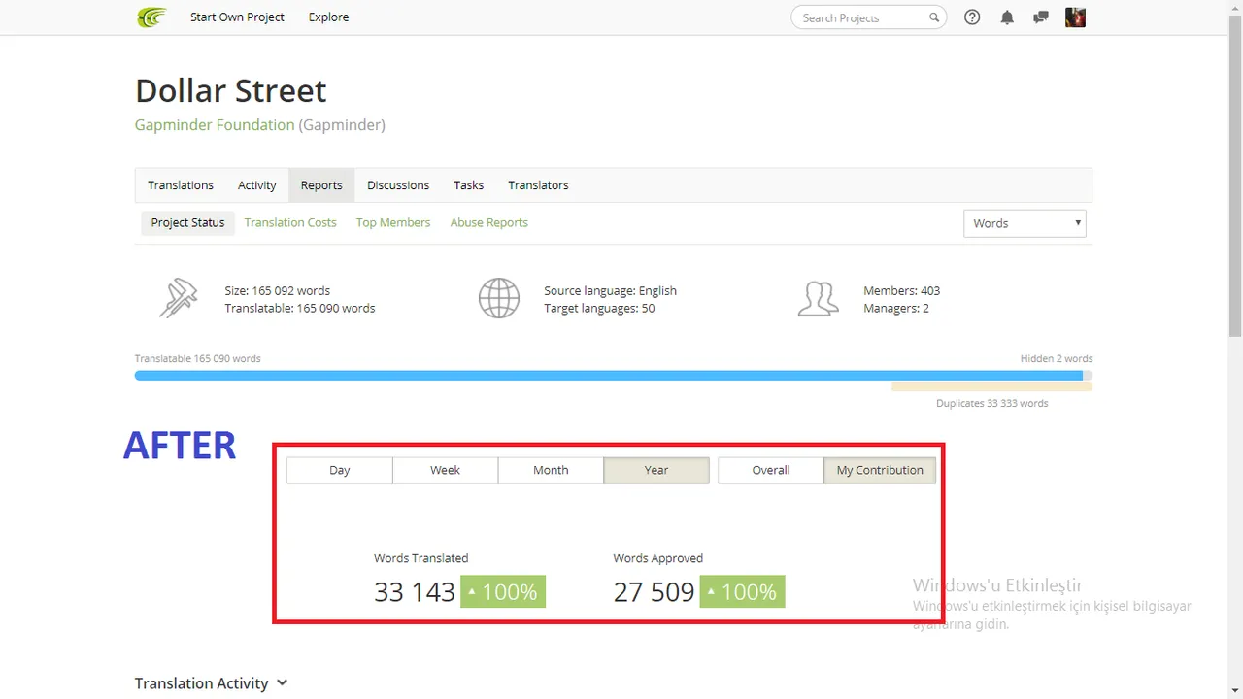Select Project Status sub-tab
Viewport: 1243px width, 699px height.
(187, 222)
